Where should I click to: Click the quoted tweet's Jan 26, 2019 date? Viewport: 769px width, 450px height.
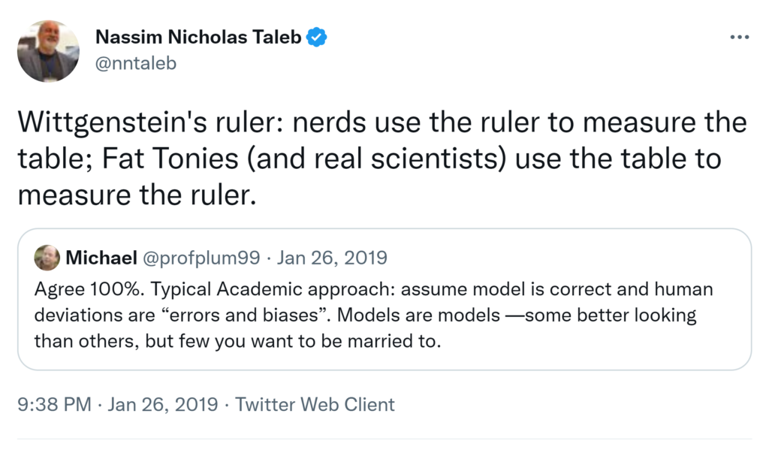click(x=332, y=258)
